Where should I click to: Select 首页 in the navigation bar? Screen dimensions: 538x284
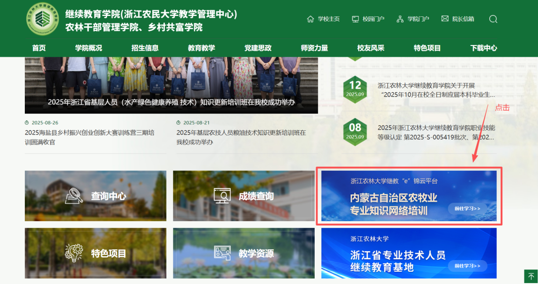39,48
